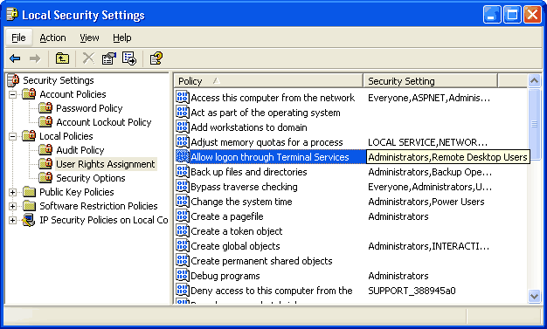The height and width of the screenshot is (329, 547).
Task: Click the User Rights Assignment folder icon
Action: point(45,164)
